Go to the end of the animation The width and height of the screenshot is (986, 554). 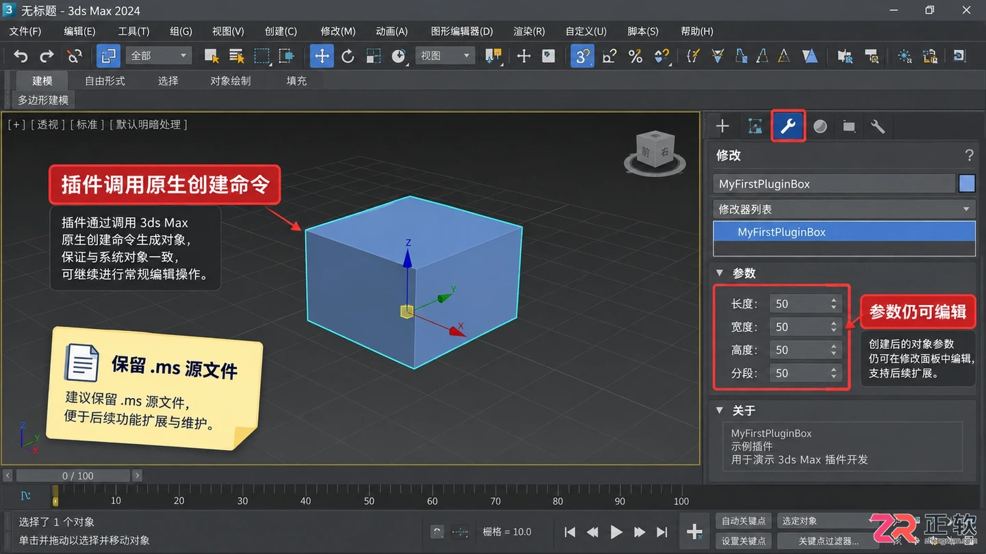point(662,532)
